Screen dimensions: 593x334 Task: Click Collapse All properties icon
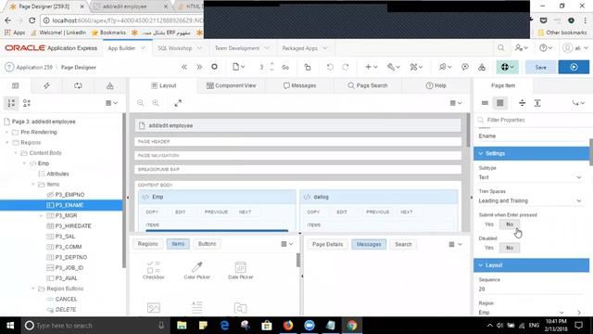coord(523,103)
